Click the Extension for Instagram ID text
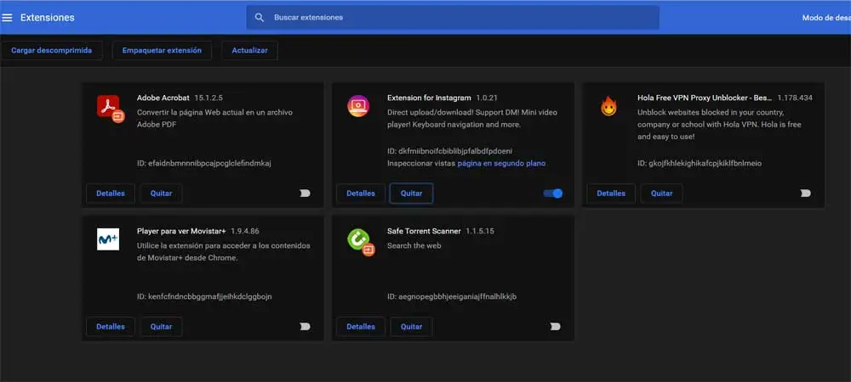 pyautogui.click(x=450, y=151)
